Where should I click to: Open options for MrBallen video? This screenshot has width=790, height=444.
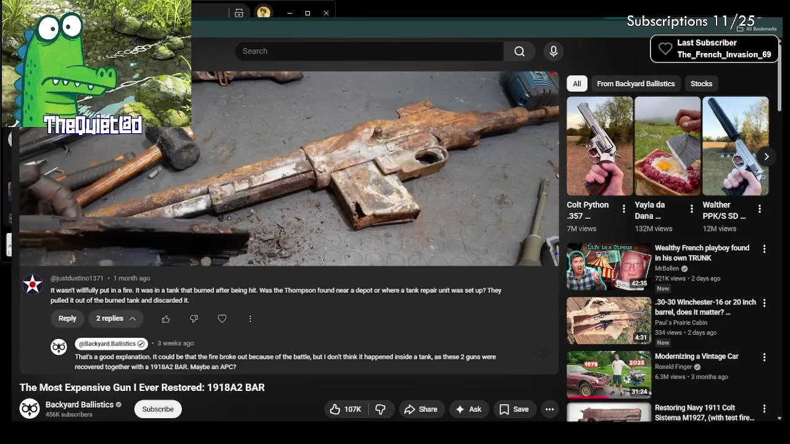764,249
